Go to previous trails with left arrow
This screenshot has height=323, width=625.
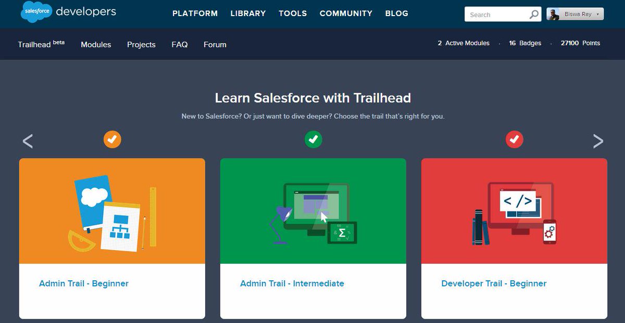click(28, 141)
